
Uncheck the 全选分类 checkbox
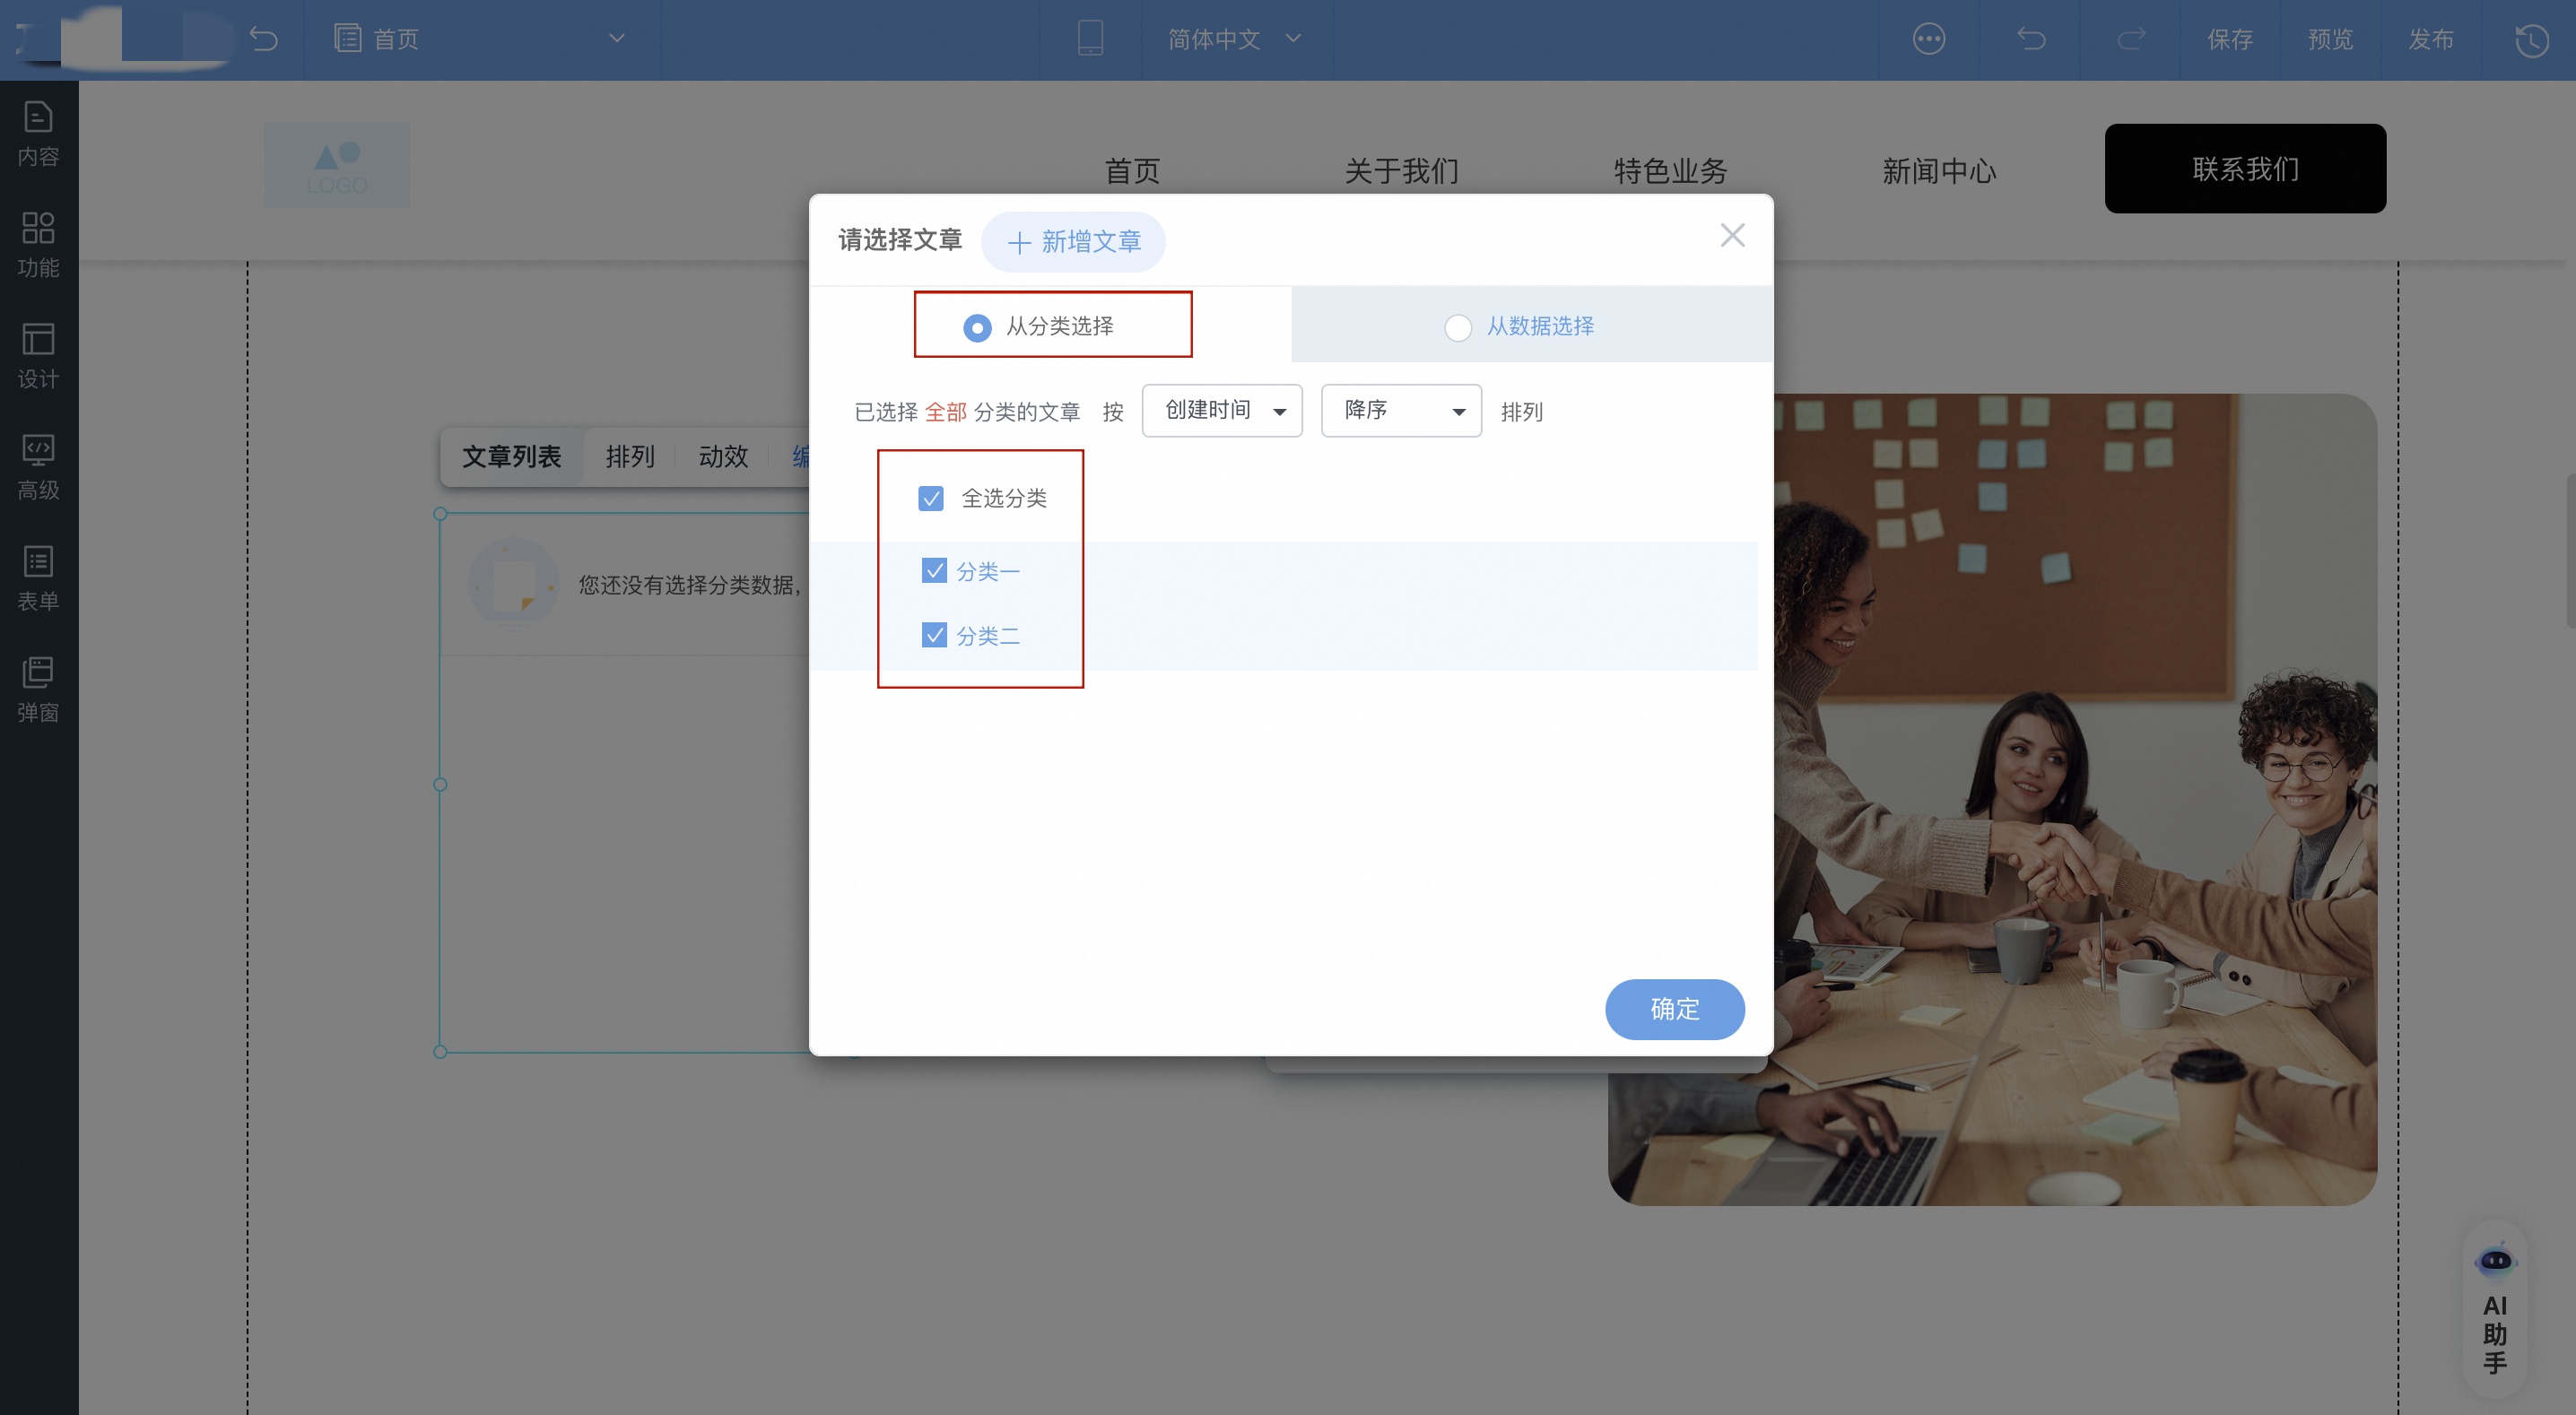930,498
